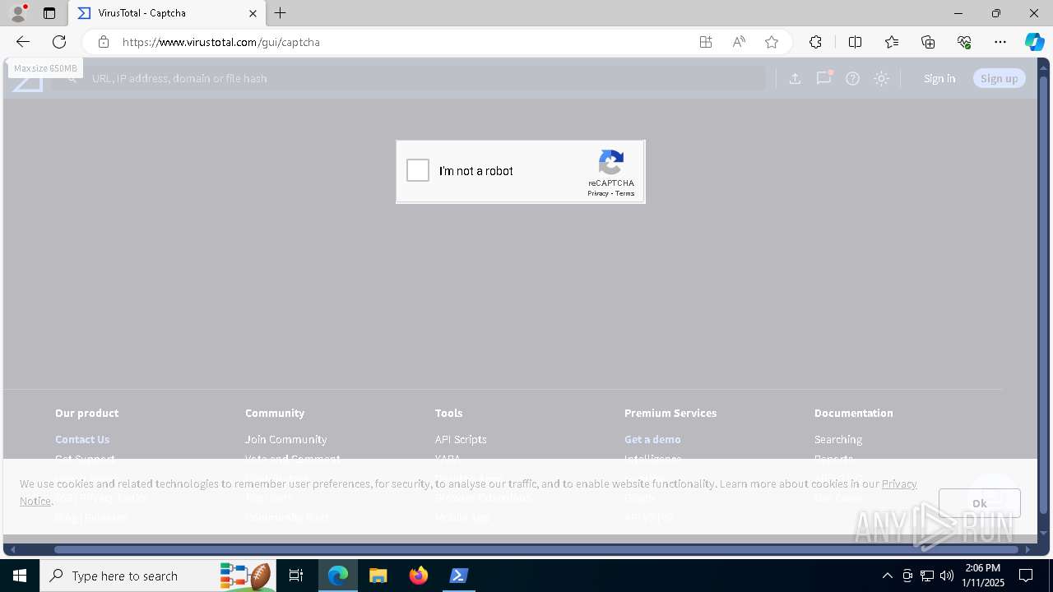Click the Sign up button
The width and height of the screenshot is (1053, 592).
[1000, 78]
